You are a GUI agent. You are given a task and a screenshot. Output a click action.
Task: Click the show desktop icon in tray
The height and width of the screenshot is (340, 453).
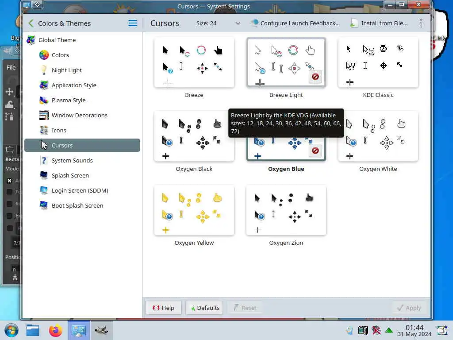pos(442,330)
